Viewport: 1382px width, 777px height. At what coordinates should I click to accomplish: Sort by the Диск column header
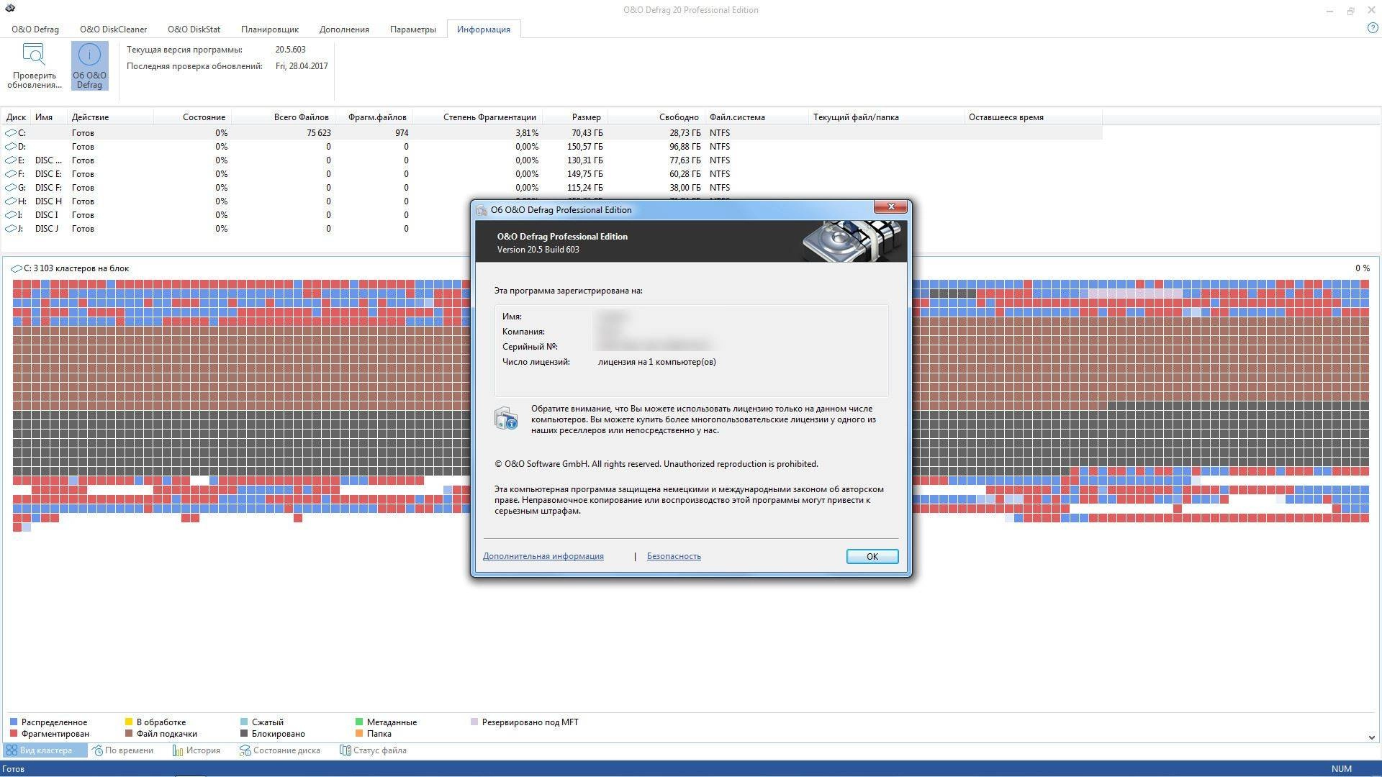[x=16, y=117]
